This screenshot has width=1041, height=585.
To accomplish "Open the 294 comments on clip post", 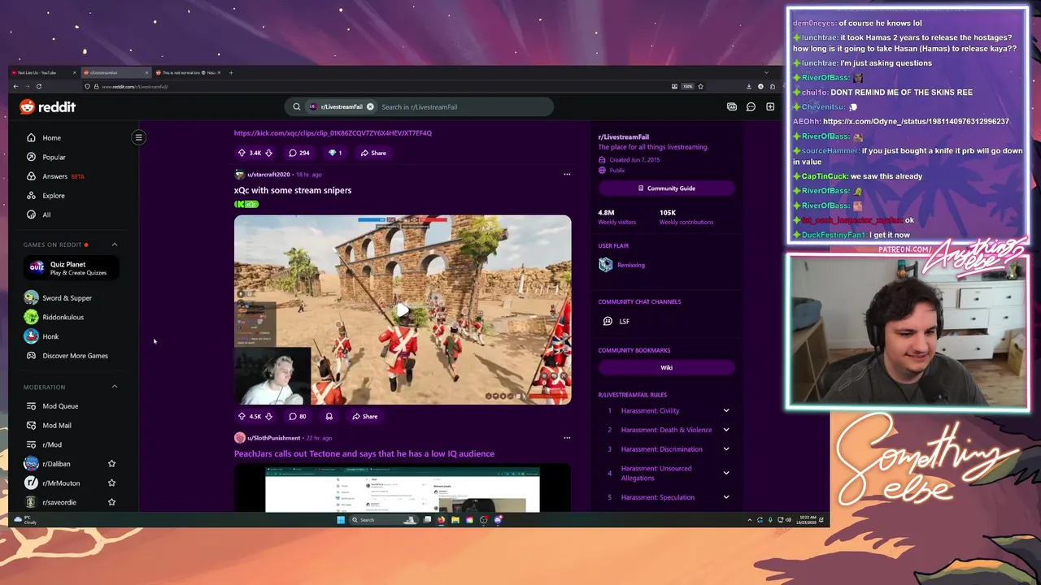I will click(x=298, y=153).
